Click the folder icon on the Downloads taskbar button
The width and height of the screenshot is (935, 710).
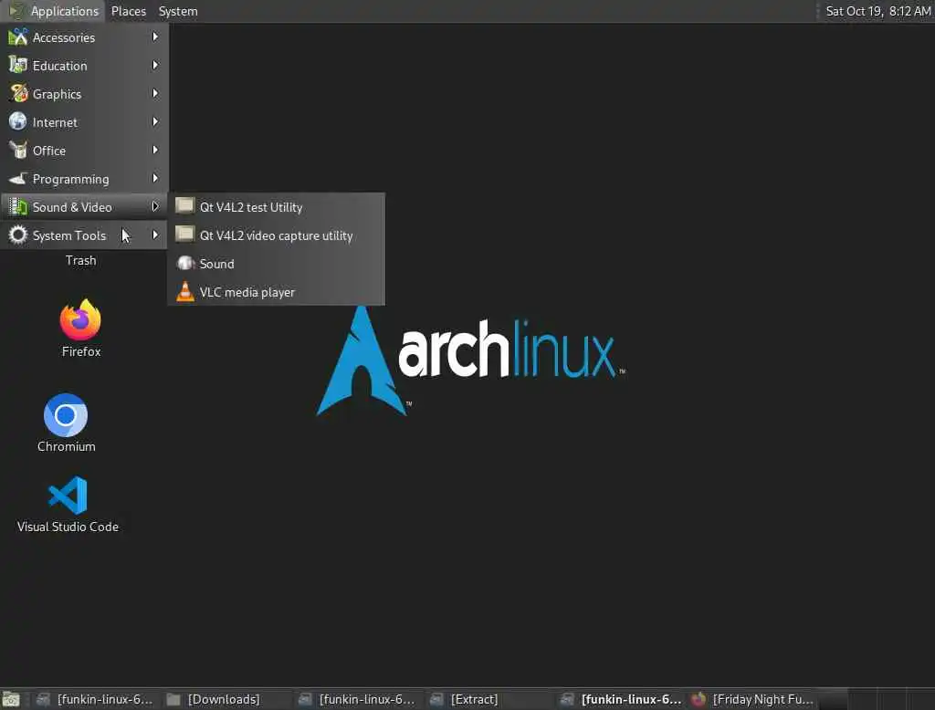[173, 699]
